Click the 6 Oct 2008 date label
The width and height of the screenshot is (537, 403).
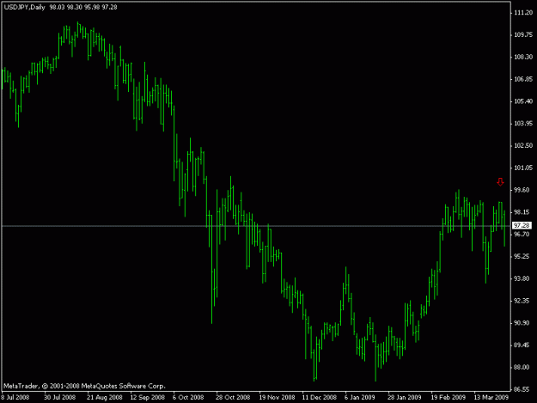tap(188, 397)
